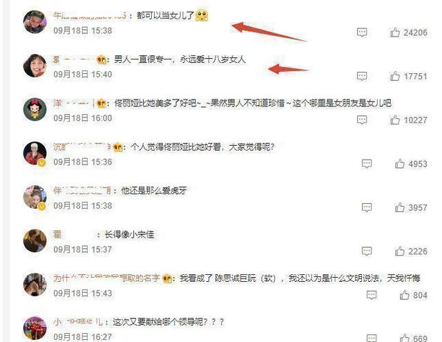Like the 他还是那么爱虎牙 comment

pos(400,208)
